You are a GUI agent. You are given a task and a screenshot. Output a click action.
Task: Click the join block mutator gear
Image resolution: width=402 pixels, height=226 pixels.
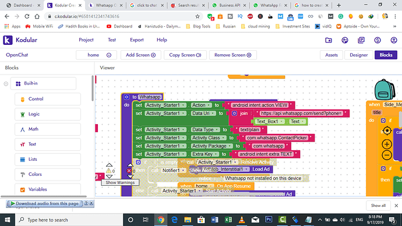tap(234, 113)
